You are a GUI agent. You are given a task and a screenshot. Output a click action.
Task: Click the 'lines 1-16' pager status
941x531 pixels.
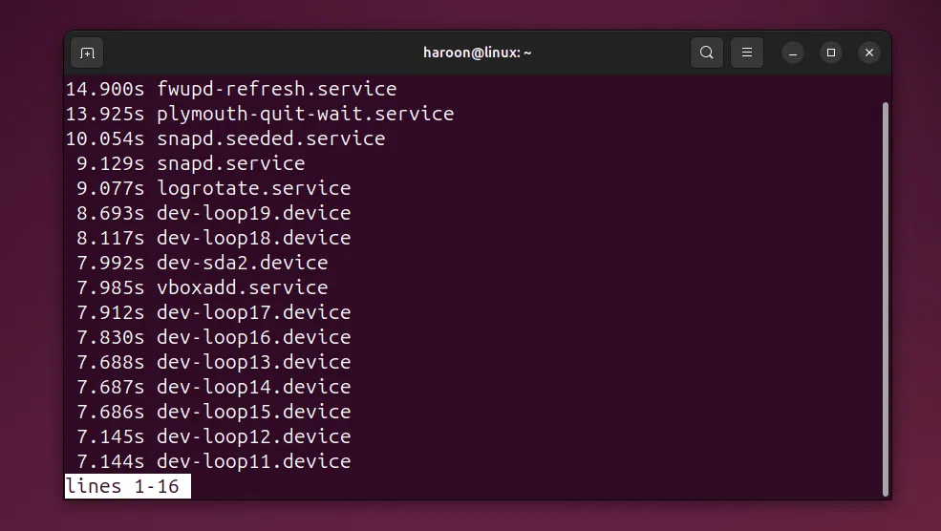pyautogui.click(x=127, y=486)
